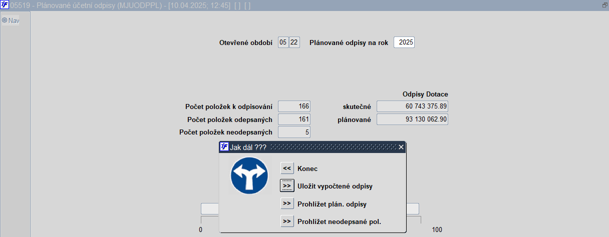Click the Prohlížet plán. odpisy label

click(x=332, y=204)
